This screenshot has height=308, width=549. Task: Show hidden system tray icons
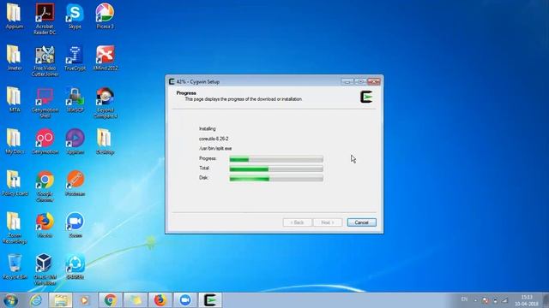475,300
